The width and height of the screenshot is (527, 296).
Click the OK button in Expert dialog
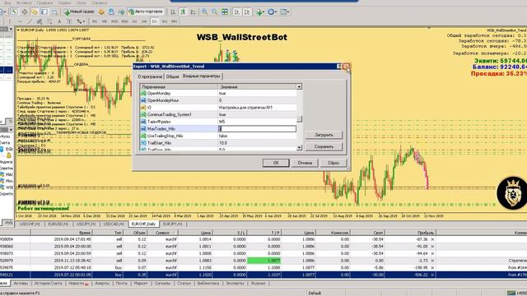pyautogui.click(x=276, y=163)
